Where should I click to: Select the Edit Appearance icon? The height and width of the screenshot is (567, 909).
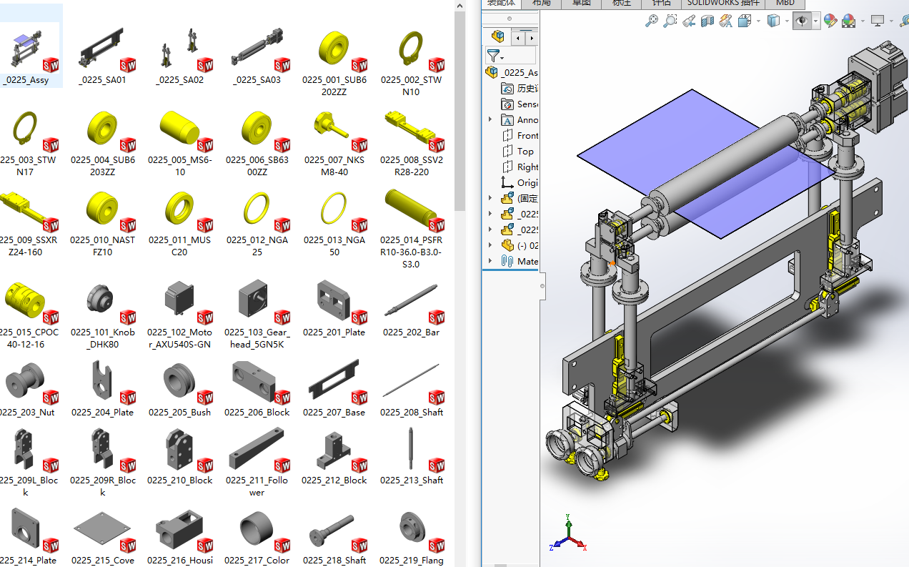(830, 20)
